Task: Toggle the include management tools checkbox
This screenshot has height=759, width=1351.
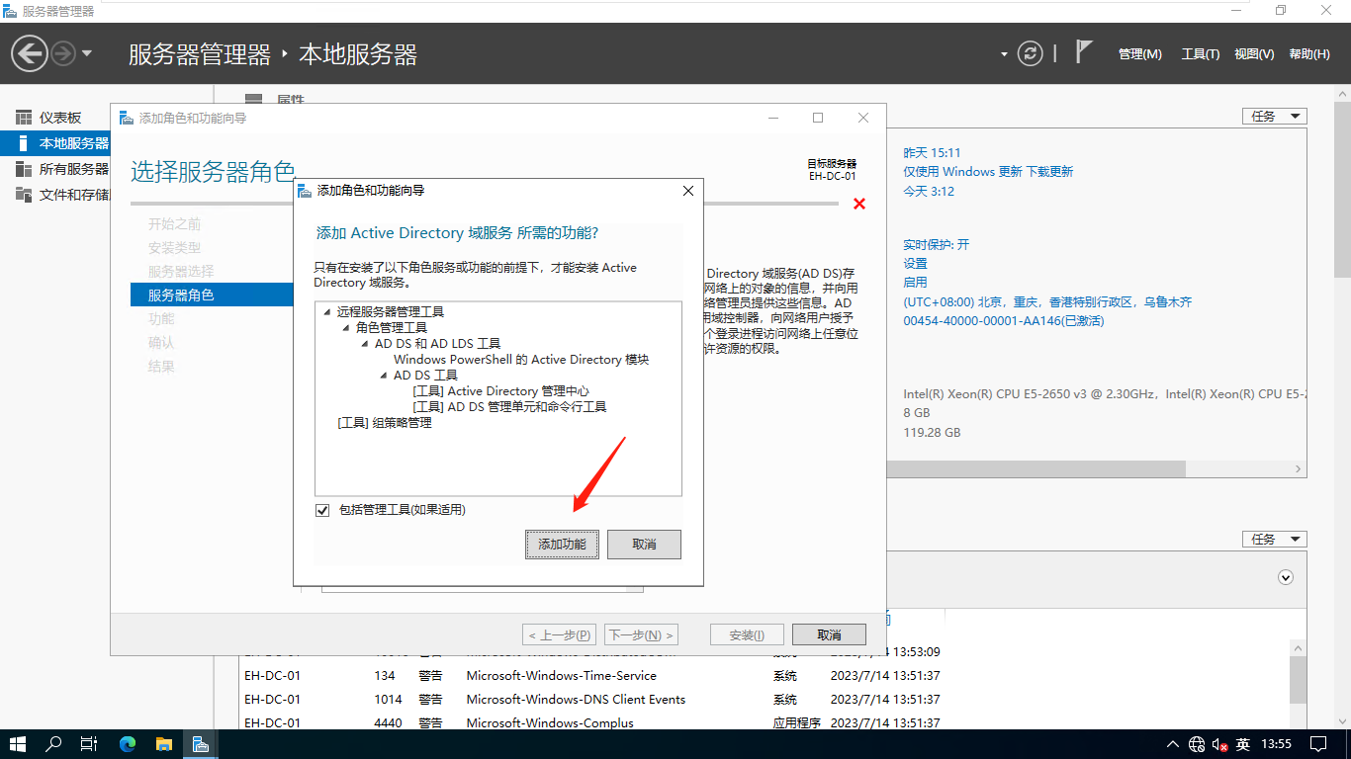Action: [322, 510]
